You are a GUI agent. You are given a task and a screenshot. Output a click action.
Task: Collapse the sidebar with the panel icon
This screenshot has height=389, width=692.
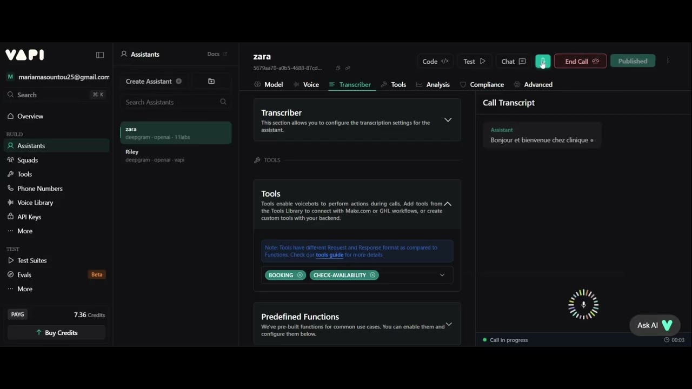(100, 55)
